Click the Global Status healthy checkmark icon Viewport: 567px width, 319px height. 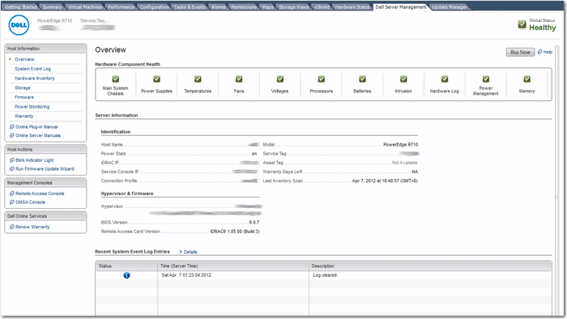(522, 24)
